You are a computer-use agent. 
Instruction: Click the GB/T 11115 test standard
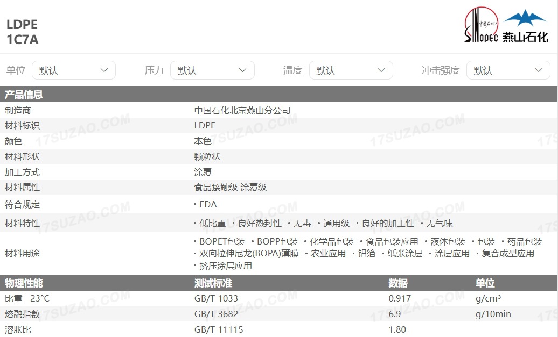[219, 329]
